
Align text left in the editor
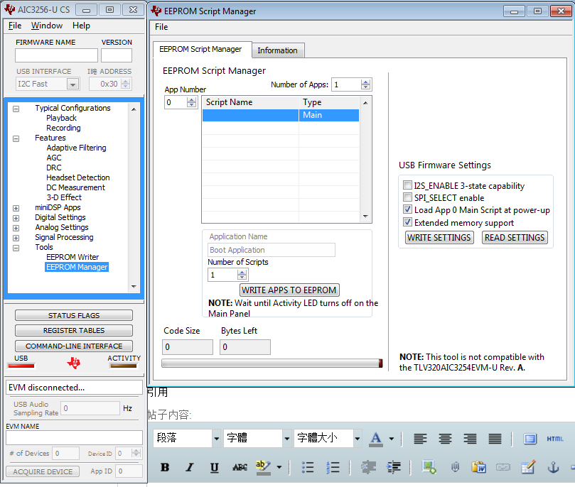click(x=420, y=438)
